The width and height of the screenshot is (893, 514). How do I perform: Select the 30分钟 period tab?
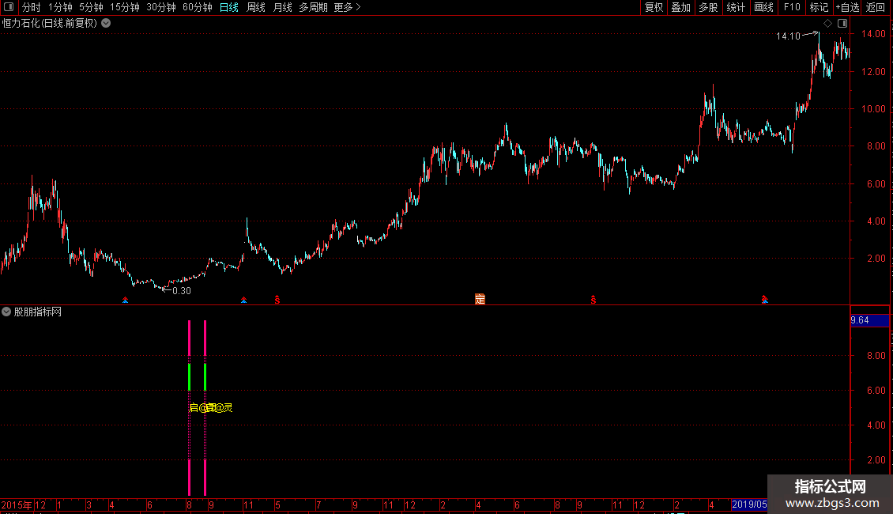(x=161, y=7)
